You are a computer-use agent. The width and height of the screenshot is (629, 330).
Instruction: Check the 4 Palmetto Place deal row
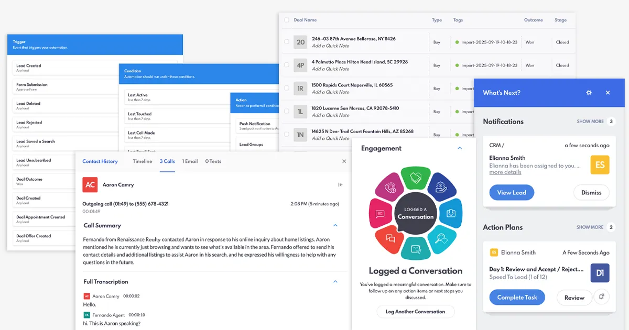click(286, 65)
